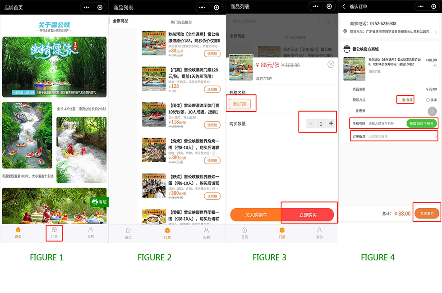
Task: Tap the circle target icon in Figure 2 header
Action: point(216,8)
